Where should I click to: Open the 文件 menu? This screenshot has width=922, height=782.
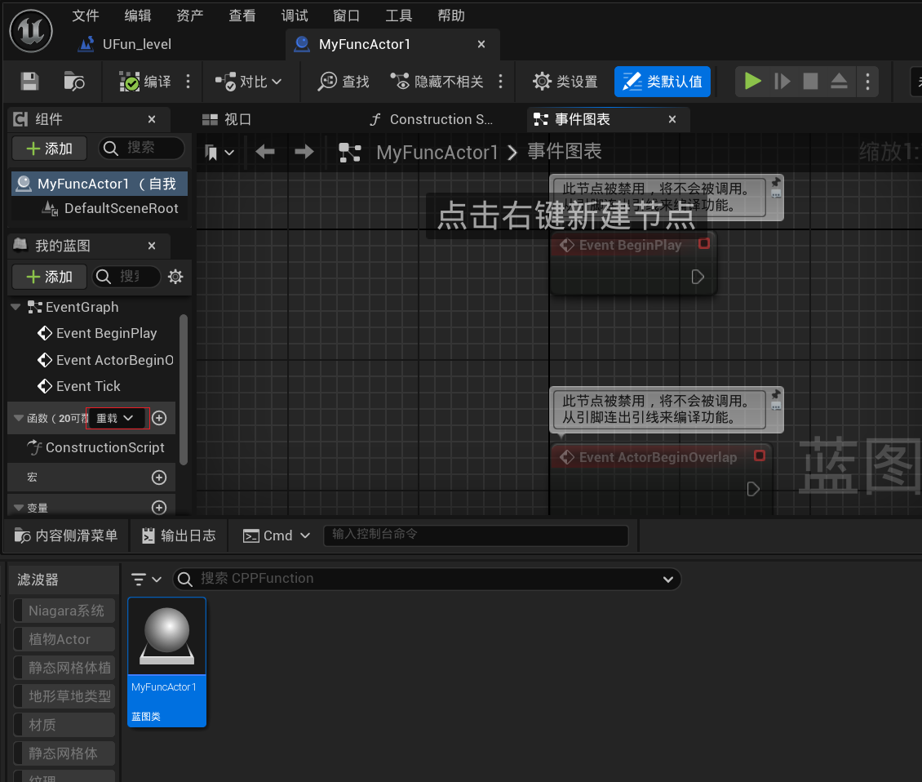click(x=86, y=16)
